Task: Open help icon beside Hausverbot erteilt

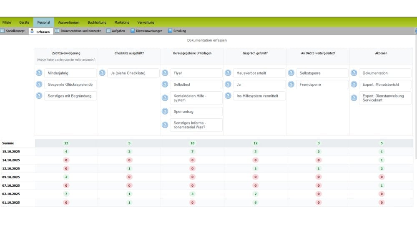Action: pos(228,73)
